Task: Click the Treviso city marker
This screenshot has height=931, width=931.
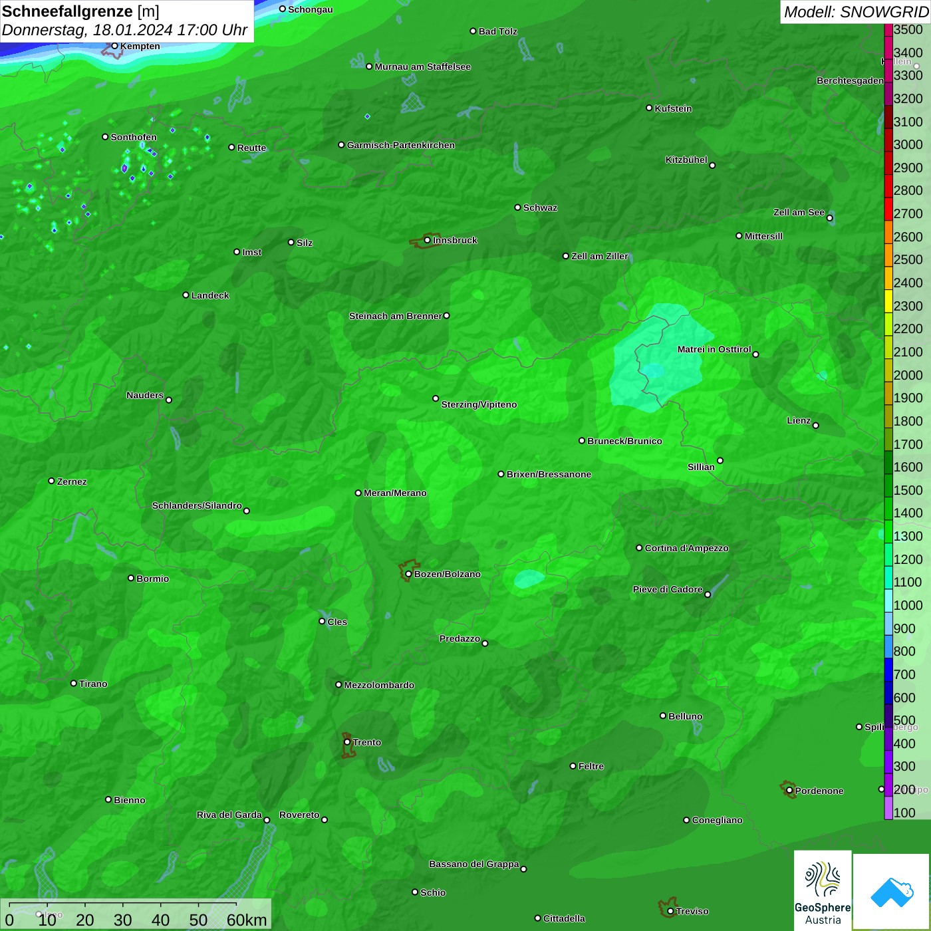Action: 670,911
